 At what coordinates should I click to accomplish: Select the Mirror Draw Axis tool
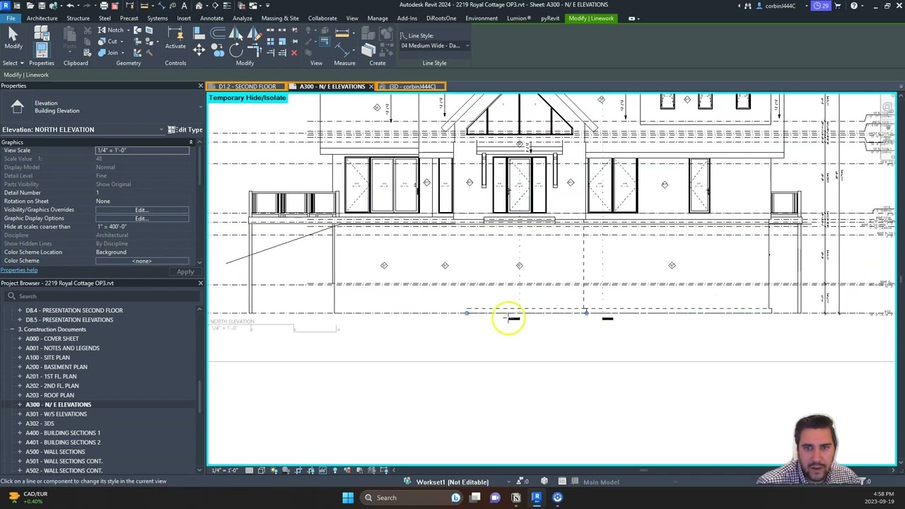pyautogui.click(x=255, y=33)
